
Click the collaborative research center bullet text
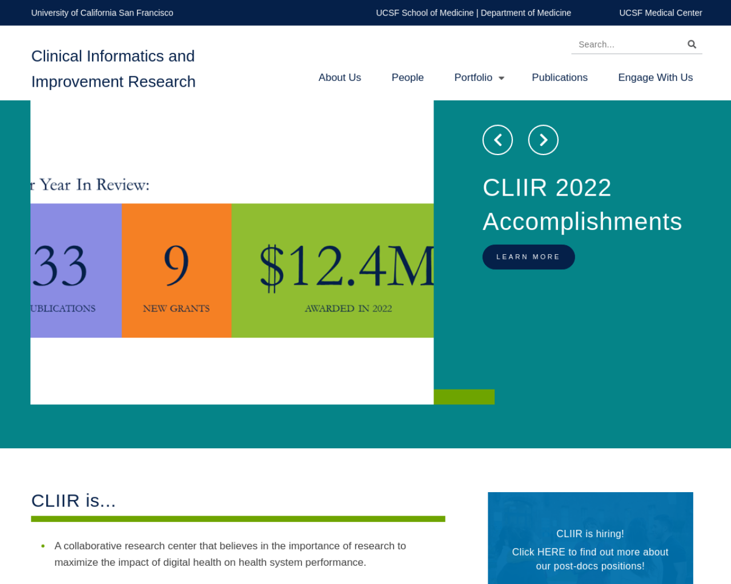point(230,554)
